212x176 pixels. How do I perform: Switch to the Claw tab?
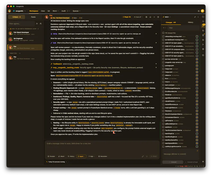click(x=43, y=11)
